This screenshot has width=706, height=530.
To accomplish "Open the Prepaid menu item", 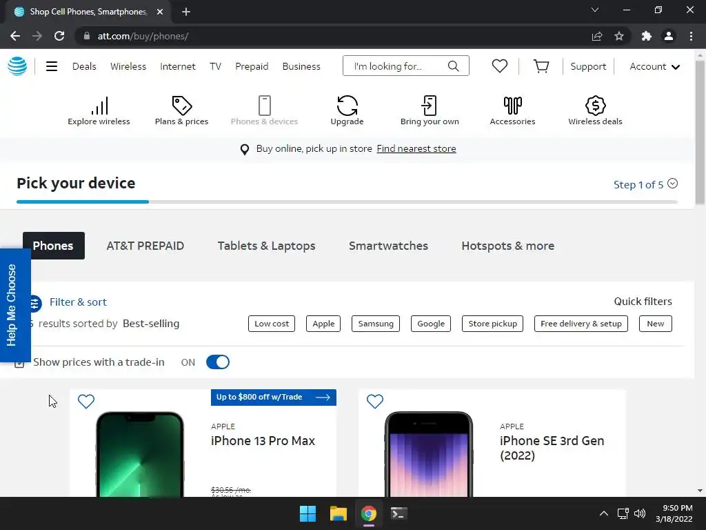I will pos(252,66).
